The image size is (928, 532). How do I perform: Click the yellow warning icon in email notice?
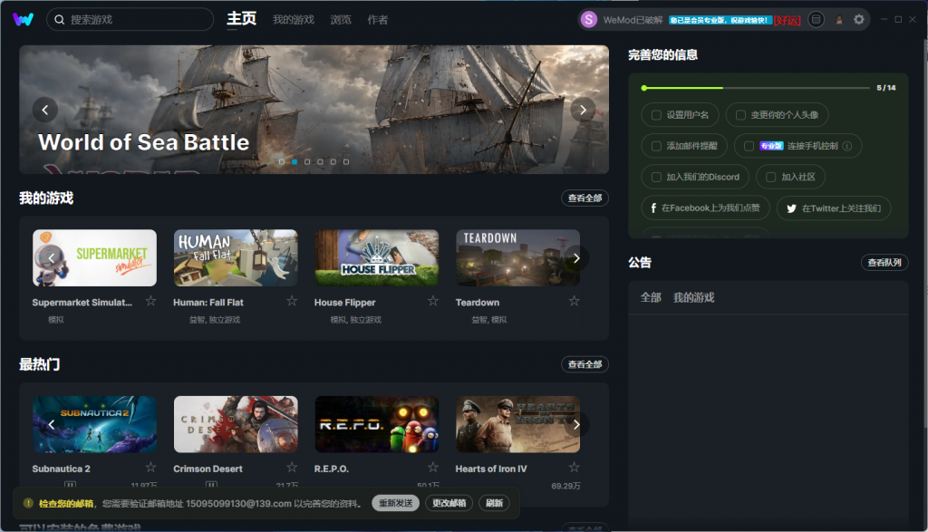pos(28,503)
